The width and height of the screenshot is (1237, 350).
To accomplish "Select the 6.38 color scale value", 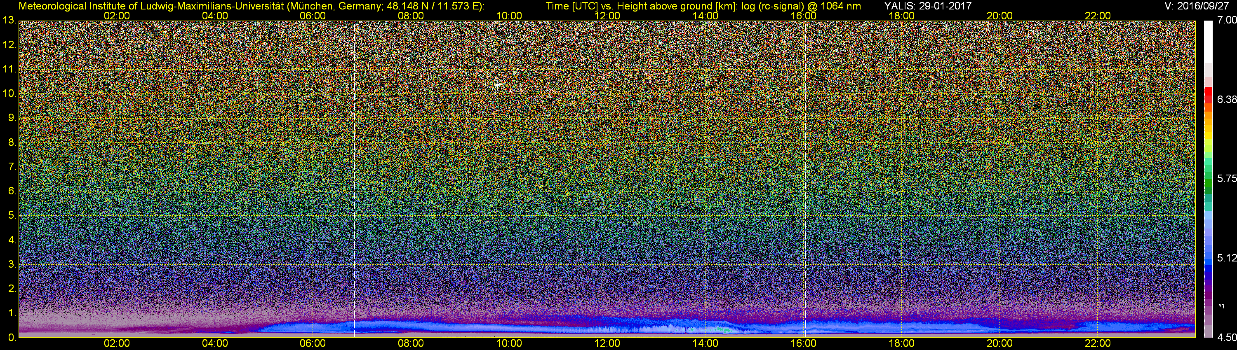I will tap(1227, 100).
